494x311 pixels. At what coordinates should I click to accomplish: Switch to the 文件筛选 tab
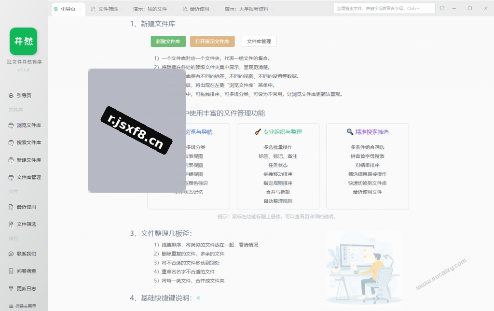[105, 9]
